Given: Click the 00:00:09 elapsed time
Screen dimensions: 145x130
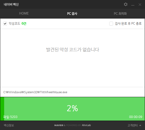Looking at the screenshot, I should [136, 117].
